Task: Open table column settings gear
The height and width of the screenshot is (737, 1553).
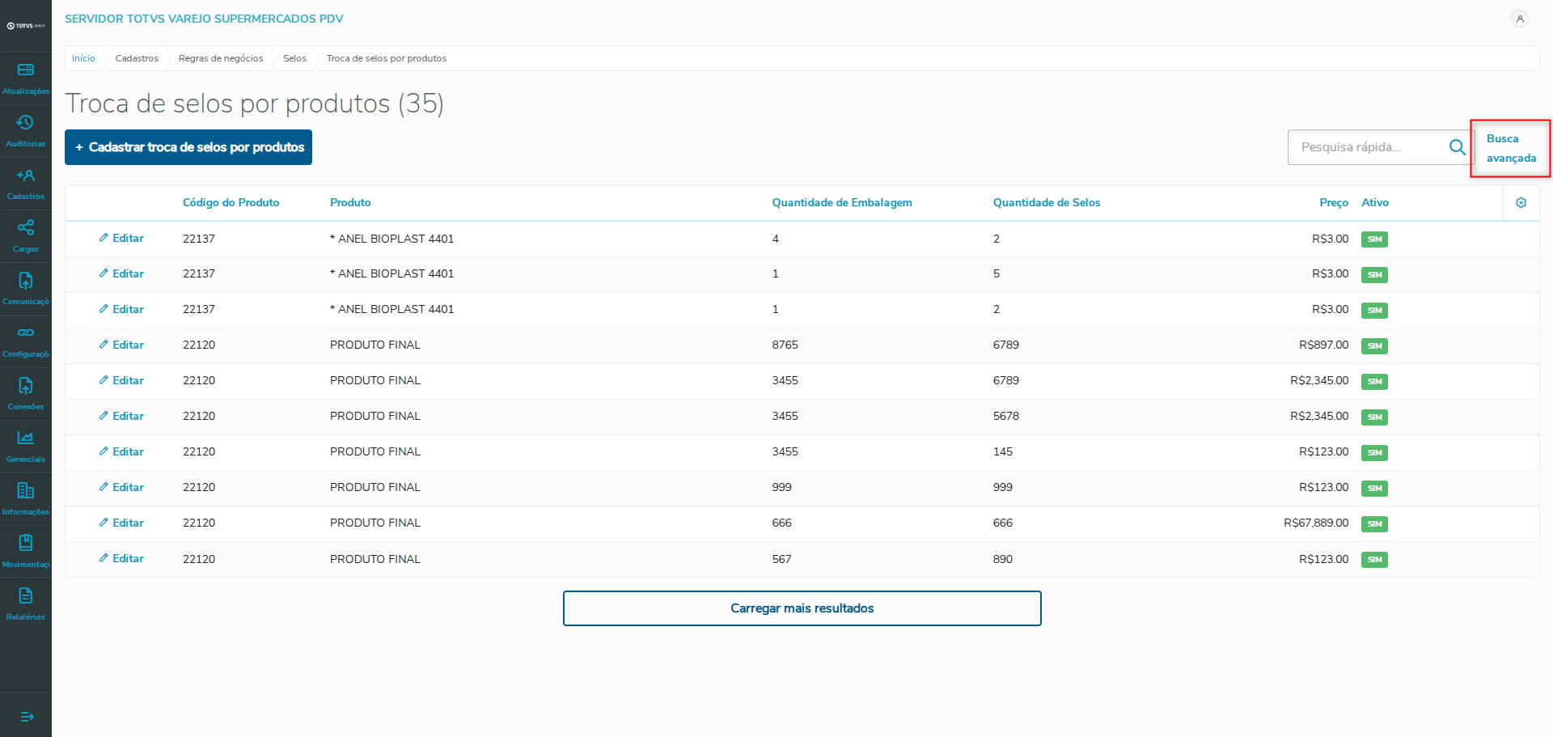Action: (x=1521, y=203)
